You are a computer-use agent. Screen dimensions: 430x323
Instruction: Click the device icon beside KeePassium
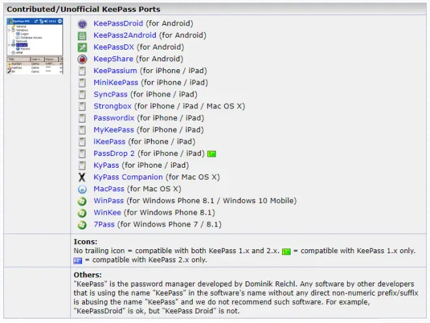[x=82, y=71]
